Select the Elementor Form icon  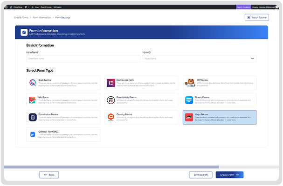[110, 83]
